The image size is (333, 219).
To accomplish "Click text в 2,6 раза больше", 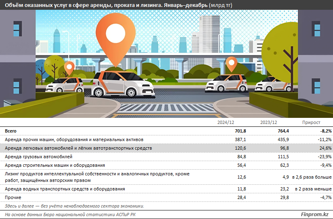I will (x=312, y=177).
